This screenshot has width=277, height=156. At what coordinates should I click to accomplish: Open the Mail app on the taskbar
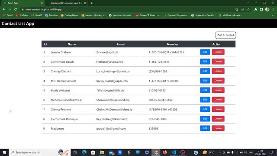point(112,152)
